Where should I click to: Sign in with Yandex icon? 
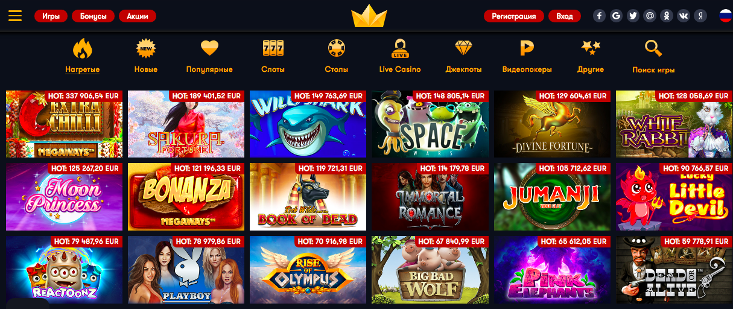[x=700, y=16]
